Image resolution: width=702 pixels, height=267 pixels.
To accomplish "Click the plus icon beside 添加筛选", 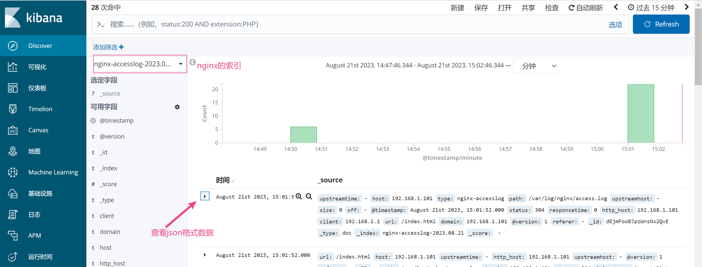I will [121, 47].
